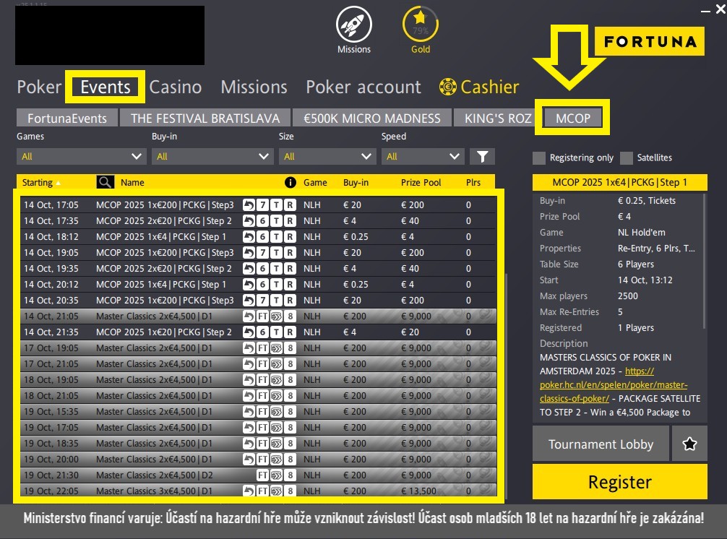Open the Poker account tab

(363, 87)
